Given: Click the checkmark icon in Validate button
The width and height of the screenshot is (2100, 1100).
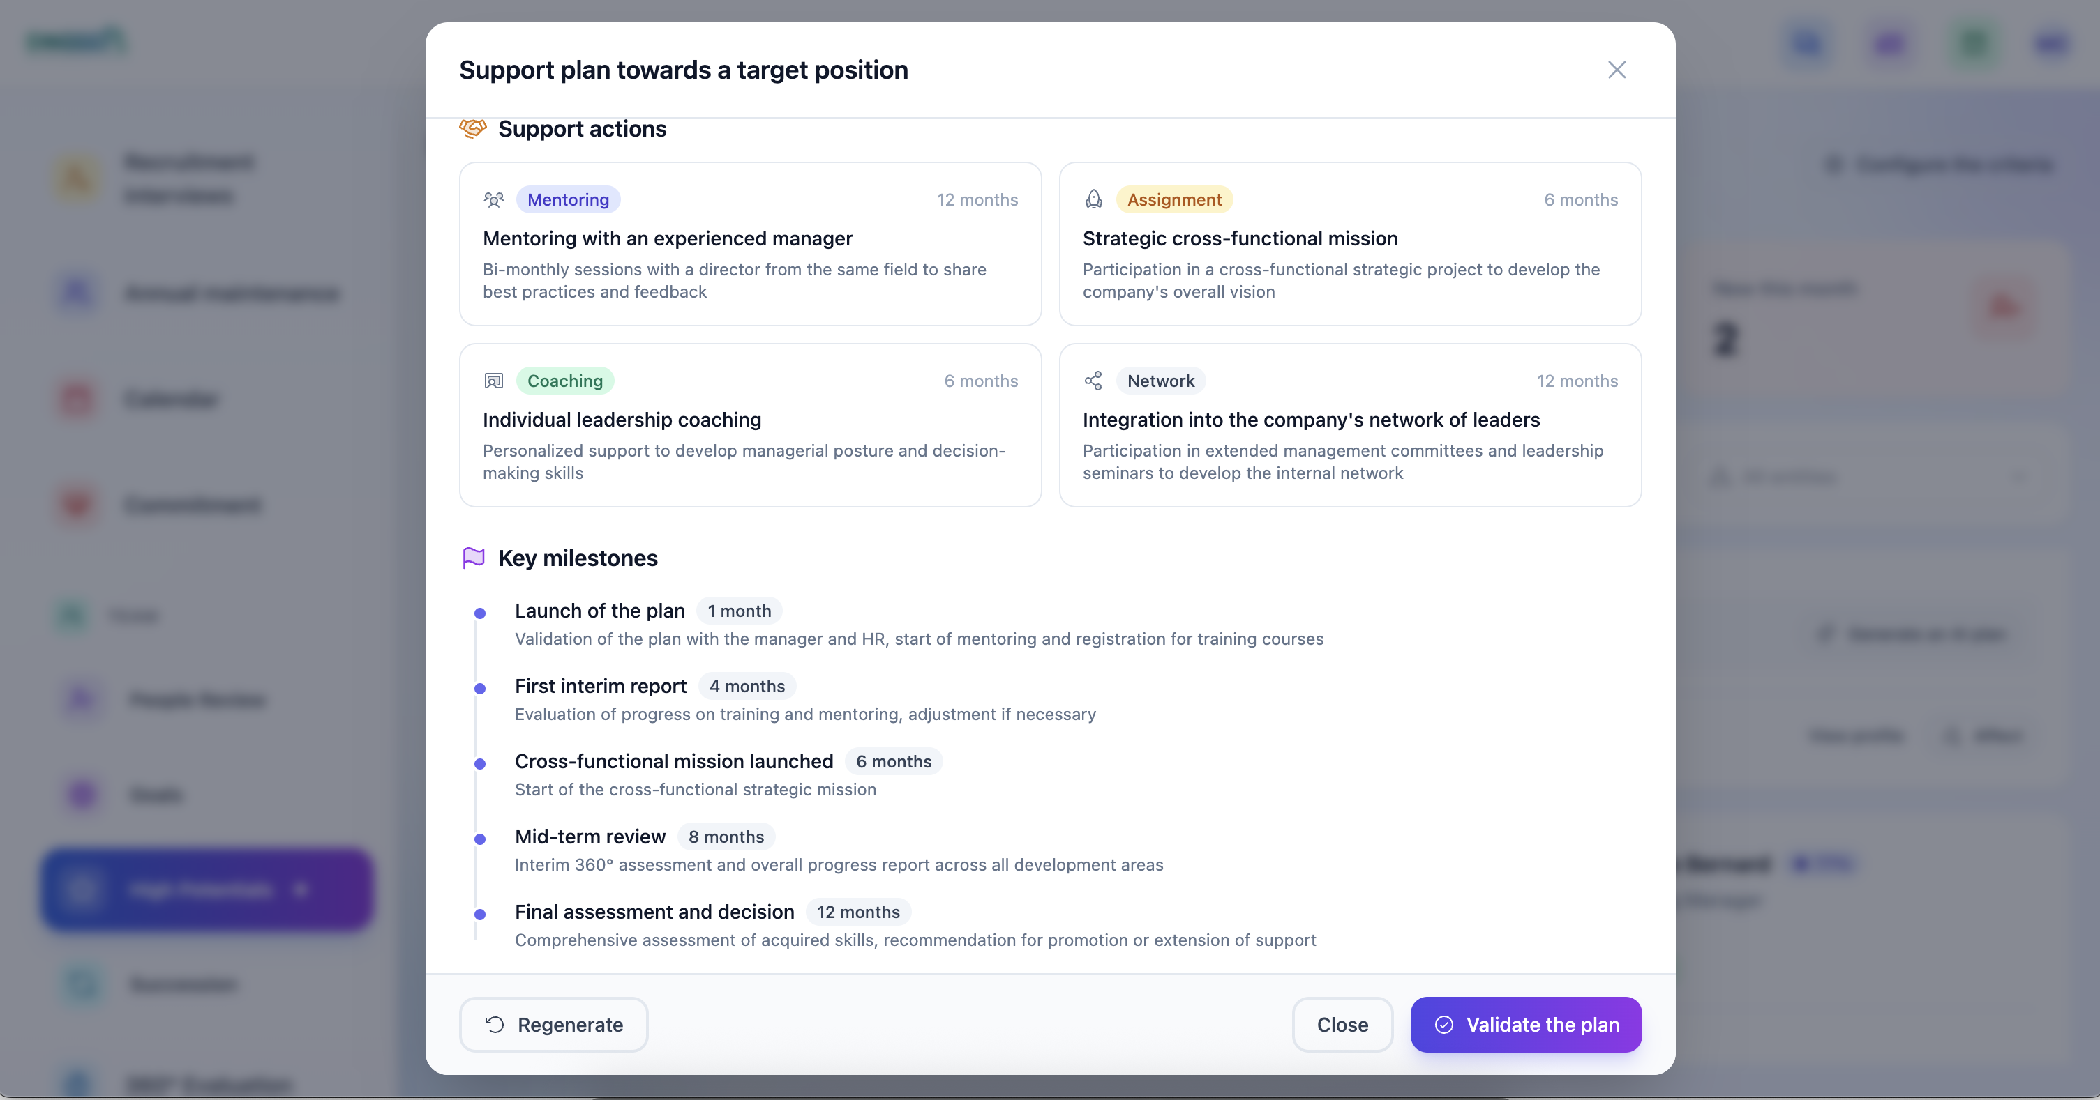Looking at the screenshot, I should (1443, 1024).
